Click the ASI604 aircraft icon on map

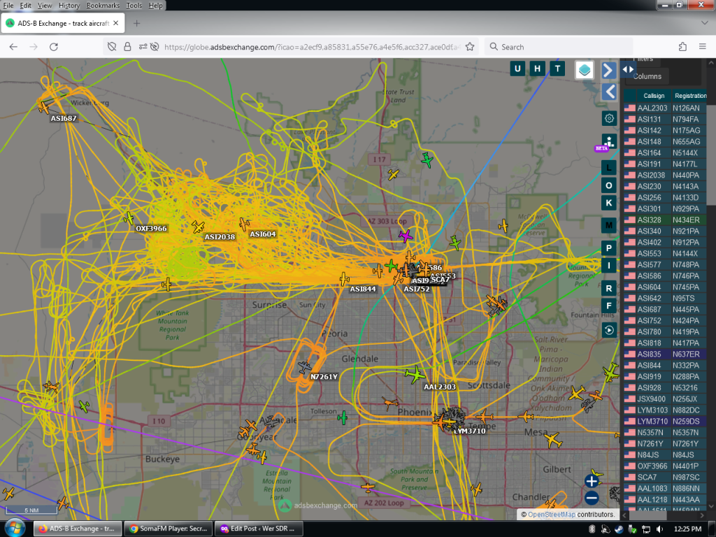(x=244, y=224)
